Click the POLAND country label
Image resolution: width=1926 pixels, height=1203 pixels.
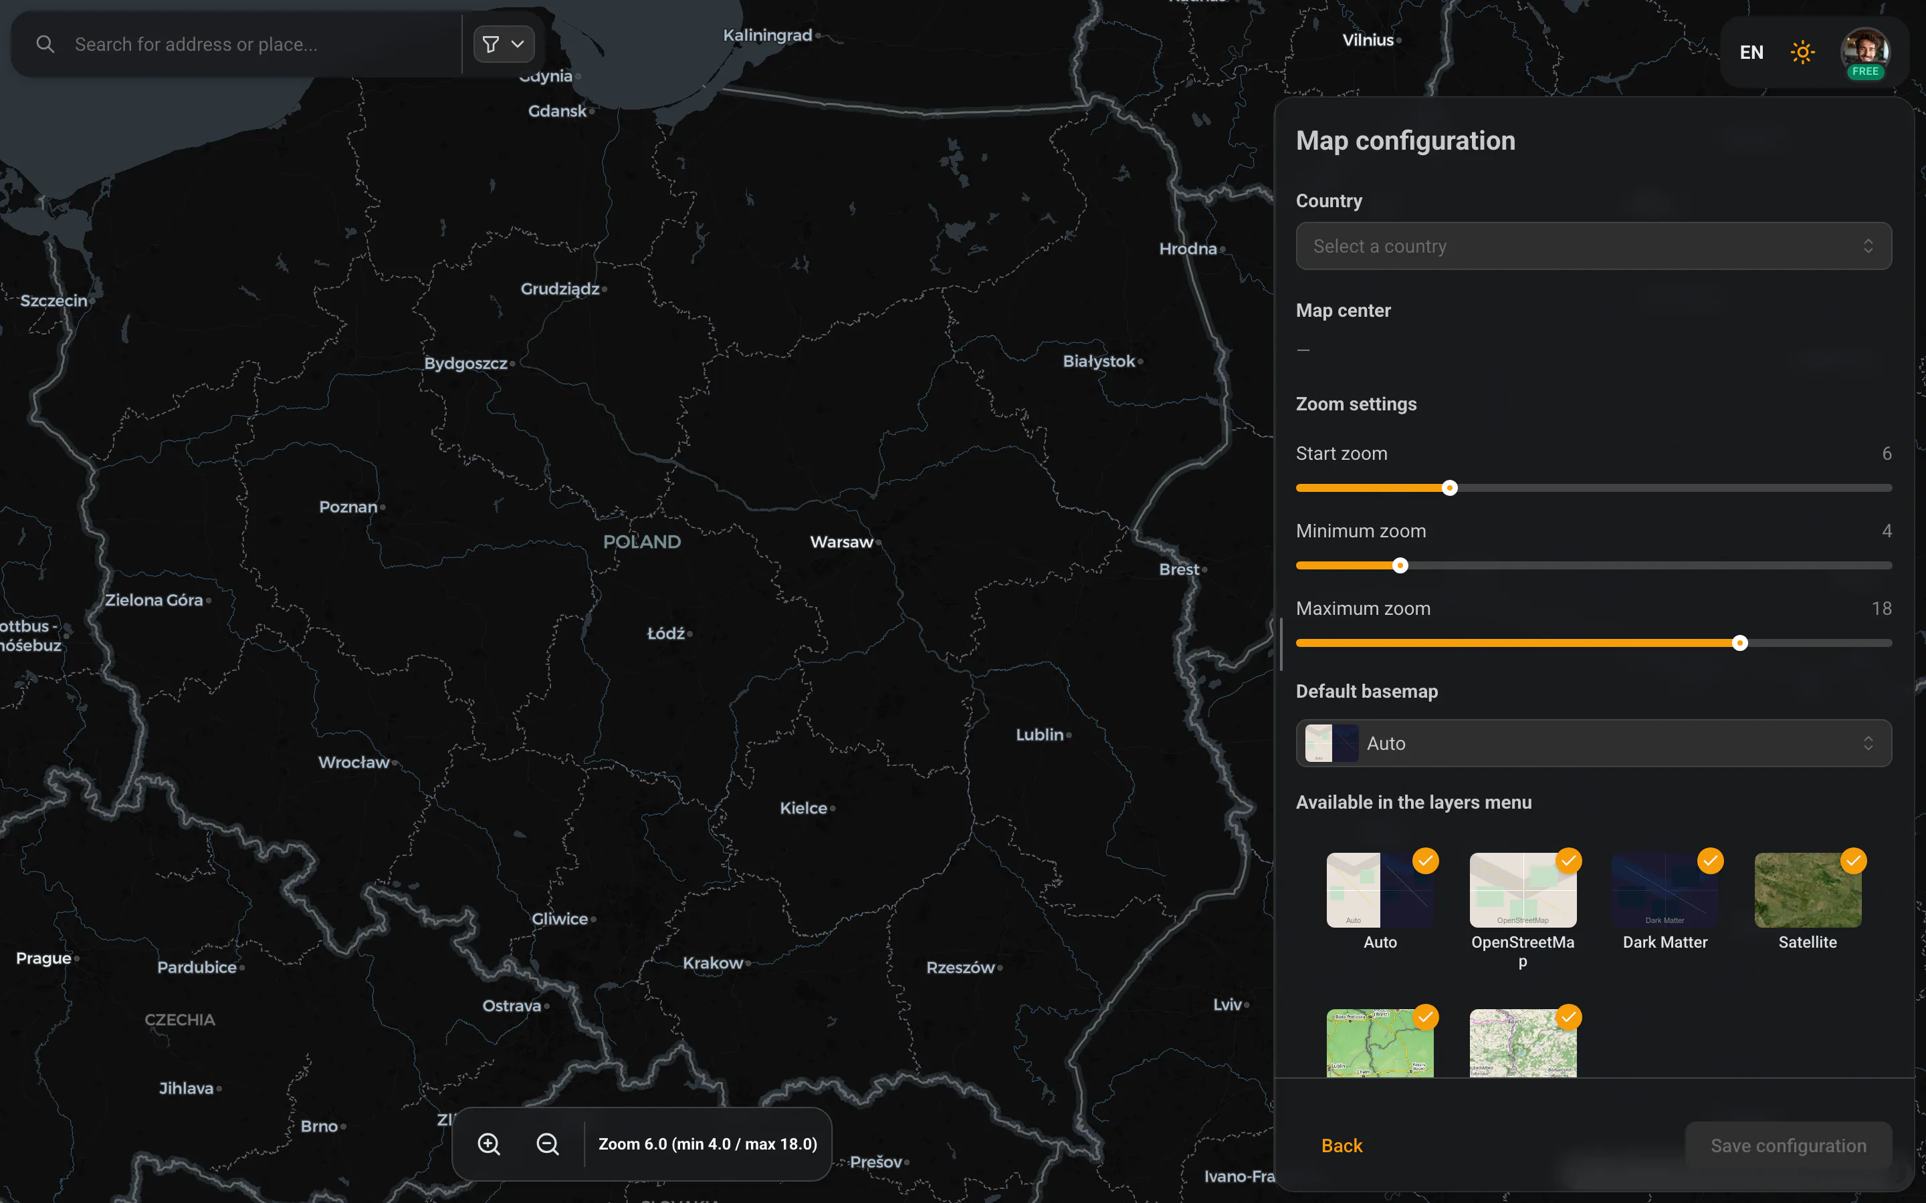point(641,542)
